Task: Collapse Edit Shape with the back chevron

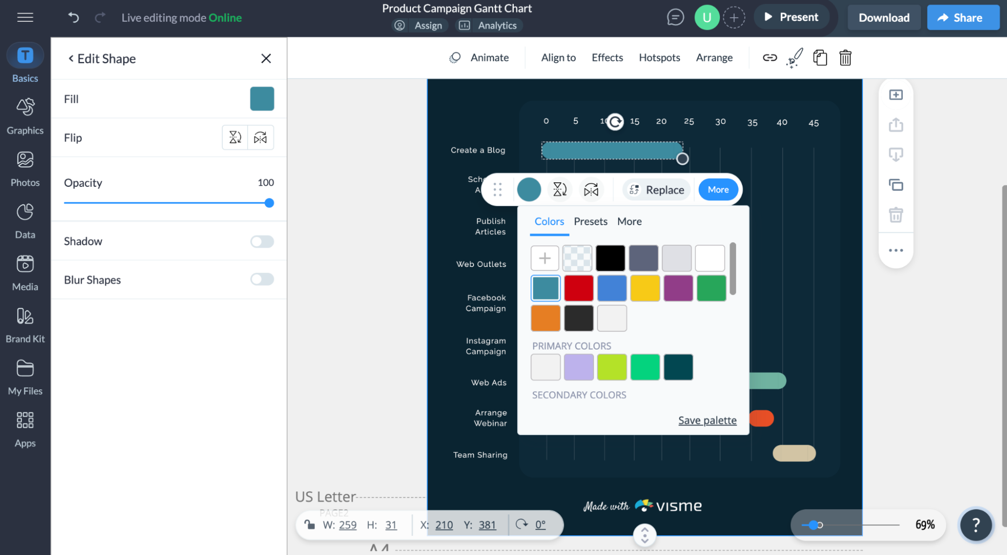Action: [70, 58]
